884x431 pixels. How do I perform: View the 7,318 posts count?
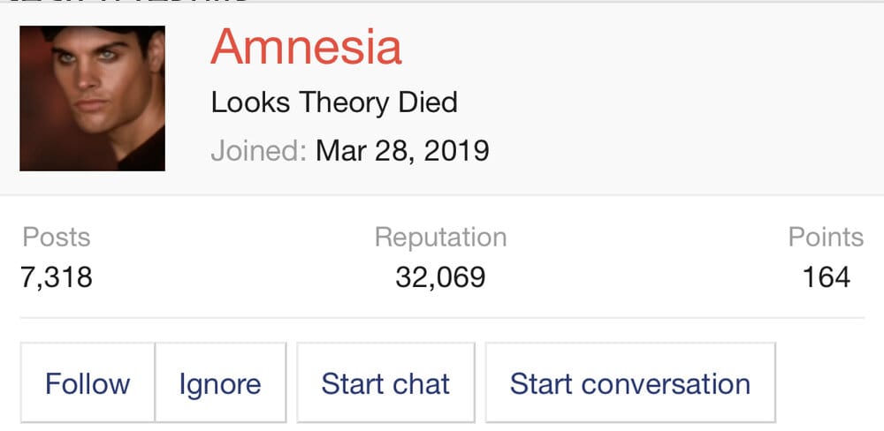(57, 277)
